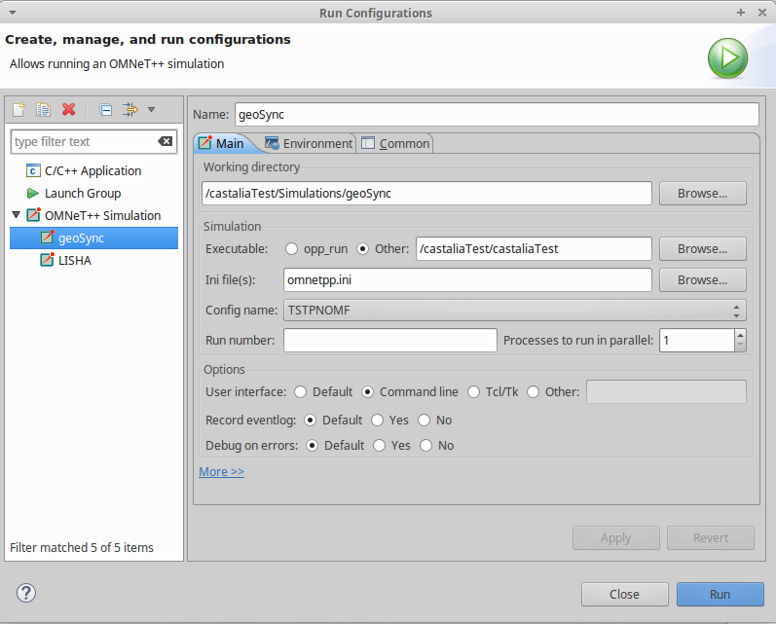Click the Collapse All toolbar icon
Viewport: 776px width, 624px height.
click(x=105, y=109)
